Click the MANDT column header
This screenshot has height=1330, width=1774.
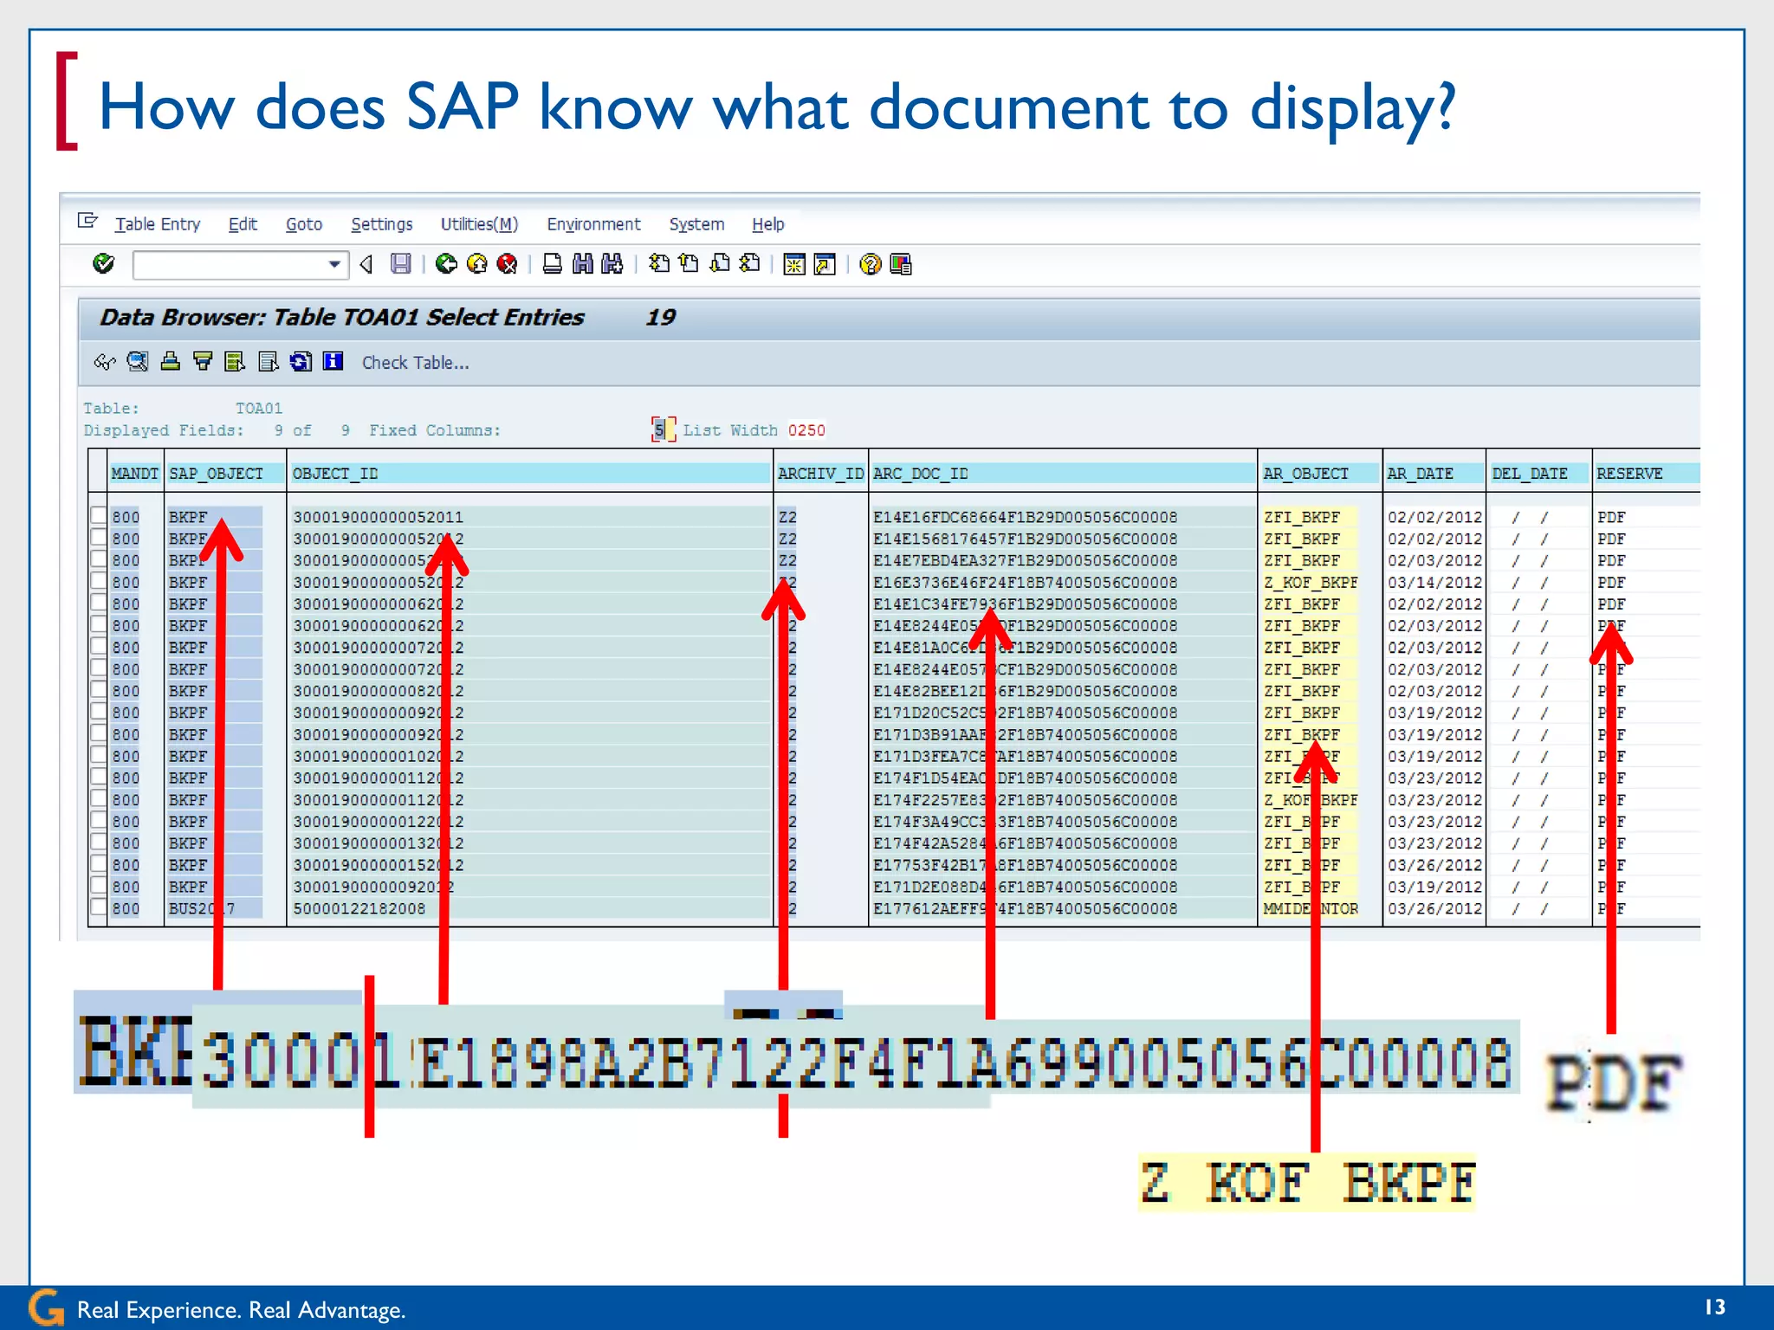[x=134, y=474]
